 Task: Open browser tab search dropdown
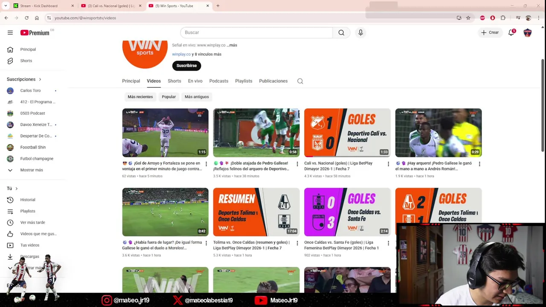(x=6, y=6)
